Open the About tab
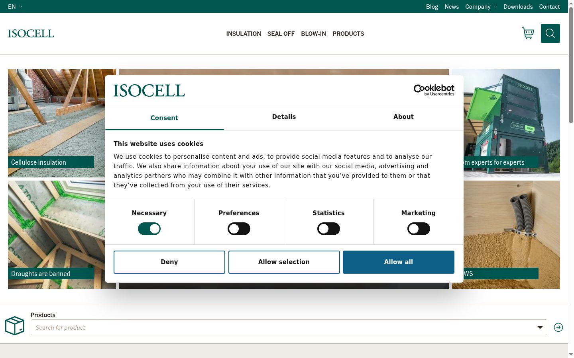The height and width of the screenshot is (358, 574). point(403,117)
